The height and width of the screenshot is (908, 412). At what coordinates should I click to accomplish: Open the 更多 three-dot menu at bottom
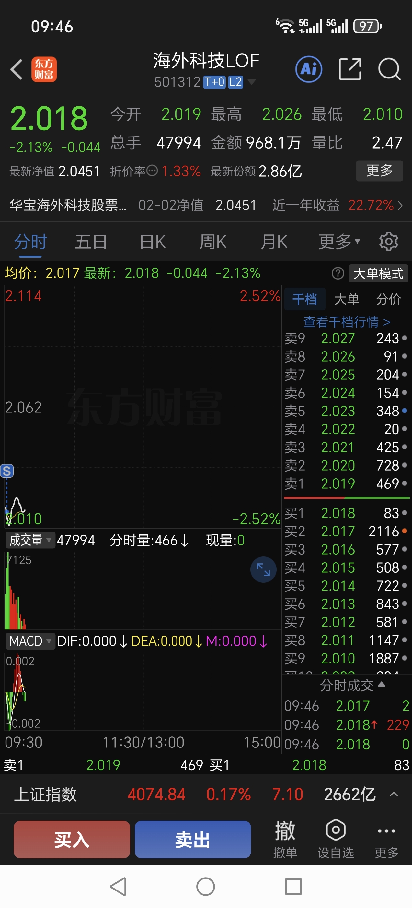point(386,840)
